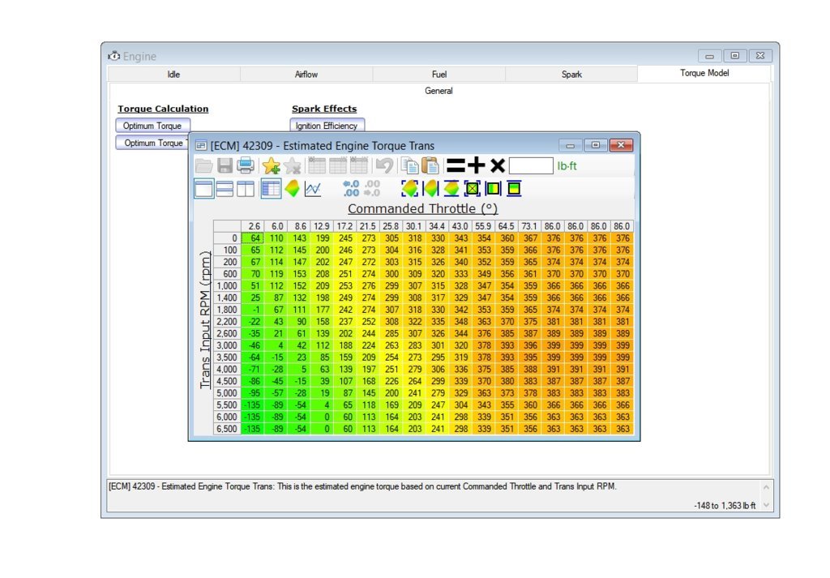Click the -148 to 1,363 lb ft range text

click(725, 506)
